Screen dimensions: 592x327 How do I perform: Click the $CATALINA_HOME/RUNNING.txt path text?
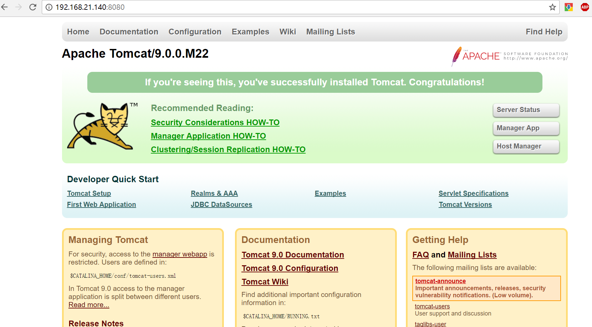point(282,317)
